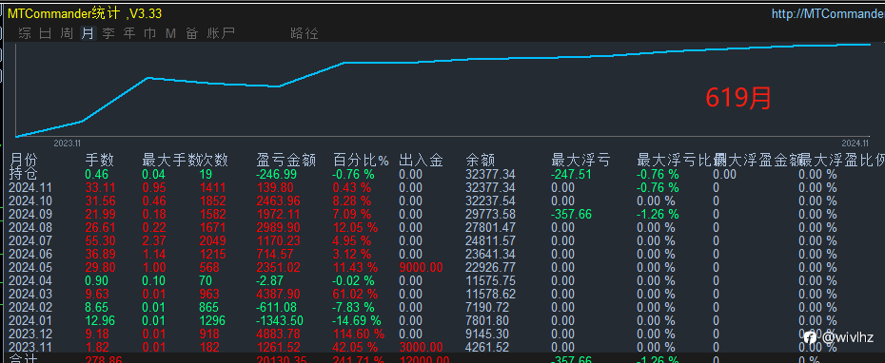
Task: Click percentage value -14.69 %
Action: pyautogui.click(x=357, y=321)
